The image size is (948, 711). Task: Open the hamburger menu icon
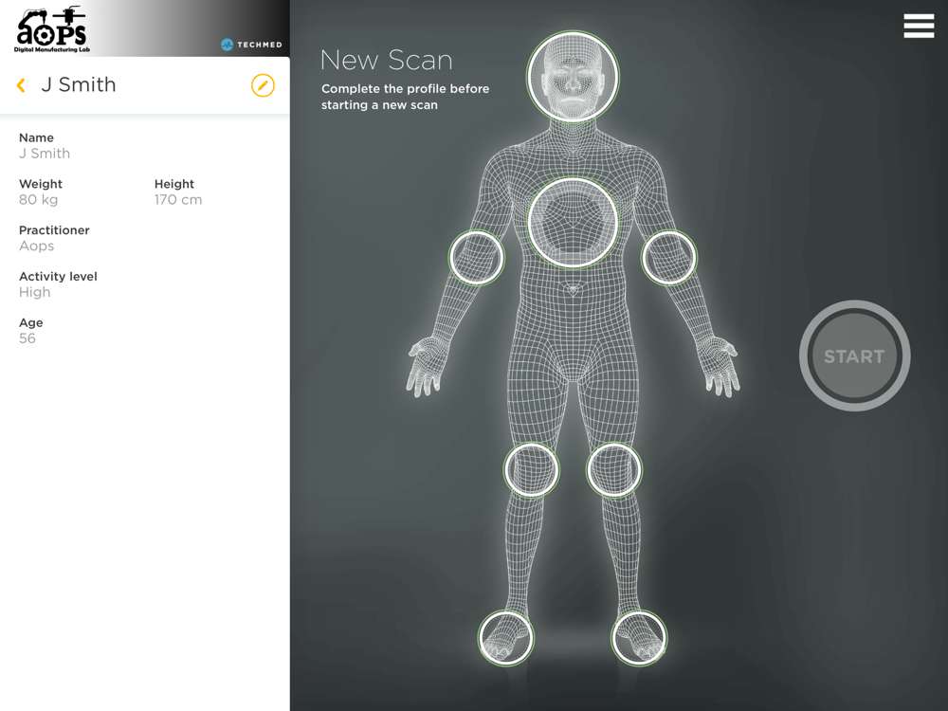pos(919,27)
